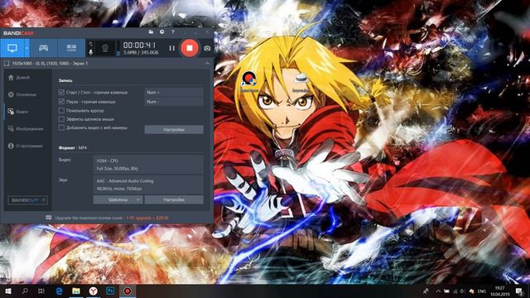Open Task View in the taskbar
This screenshot has height=298, width=530.
point(41,291)
